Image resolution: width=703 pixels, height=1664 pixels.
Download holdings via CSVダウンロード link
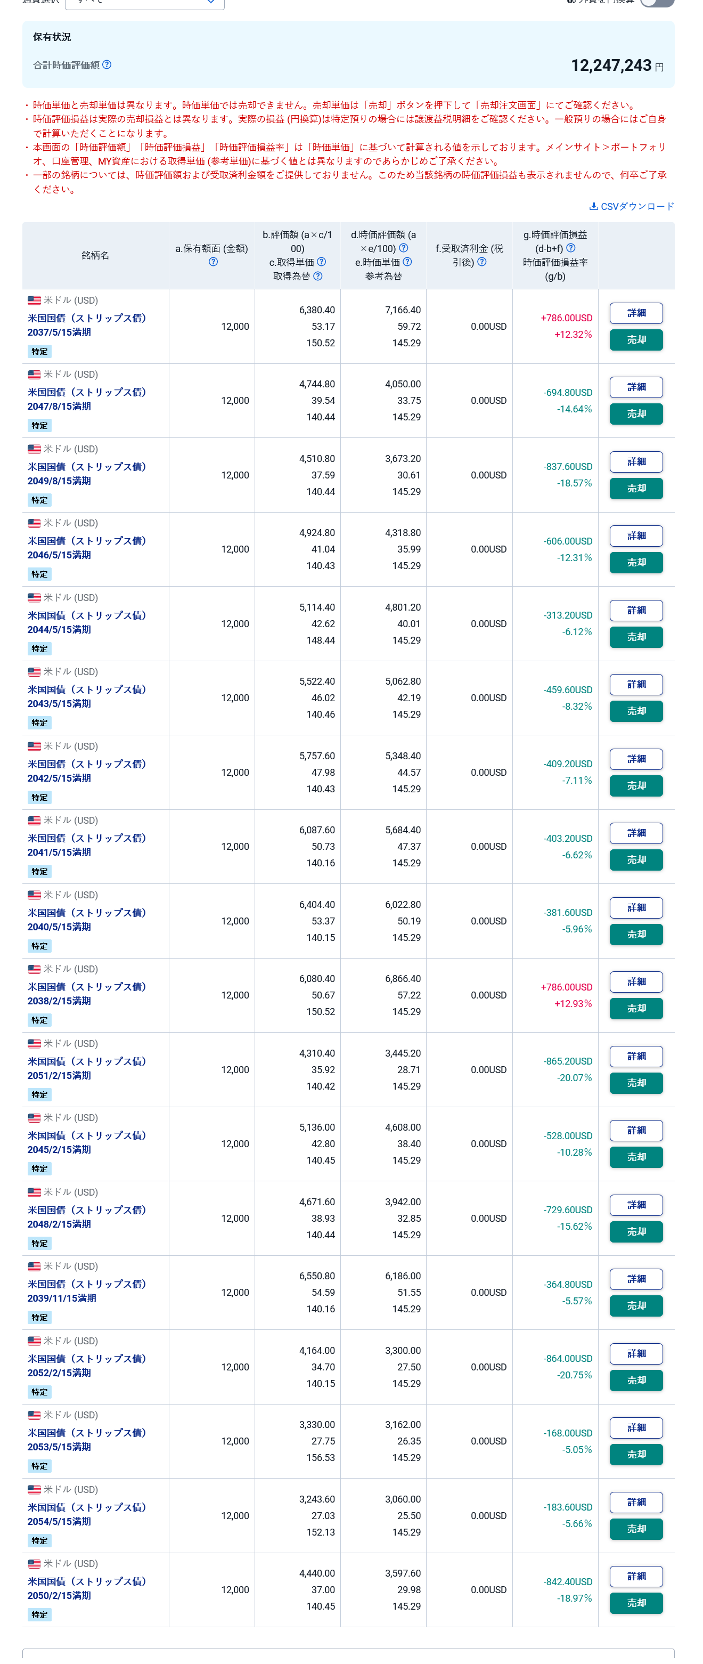[x=631, y=206]
